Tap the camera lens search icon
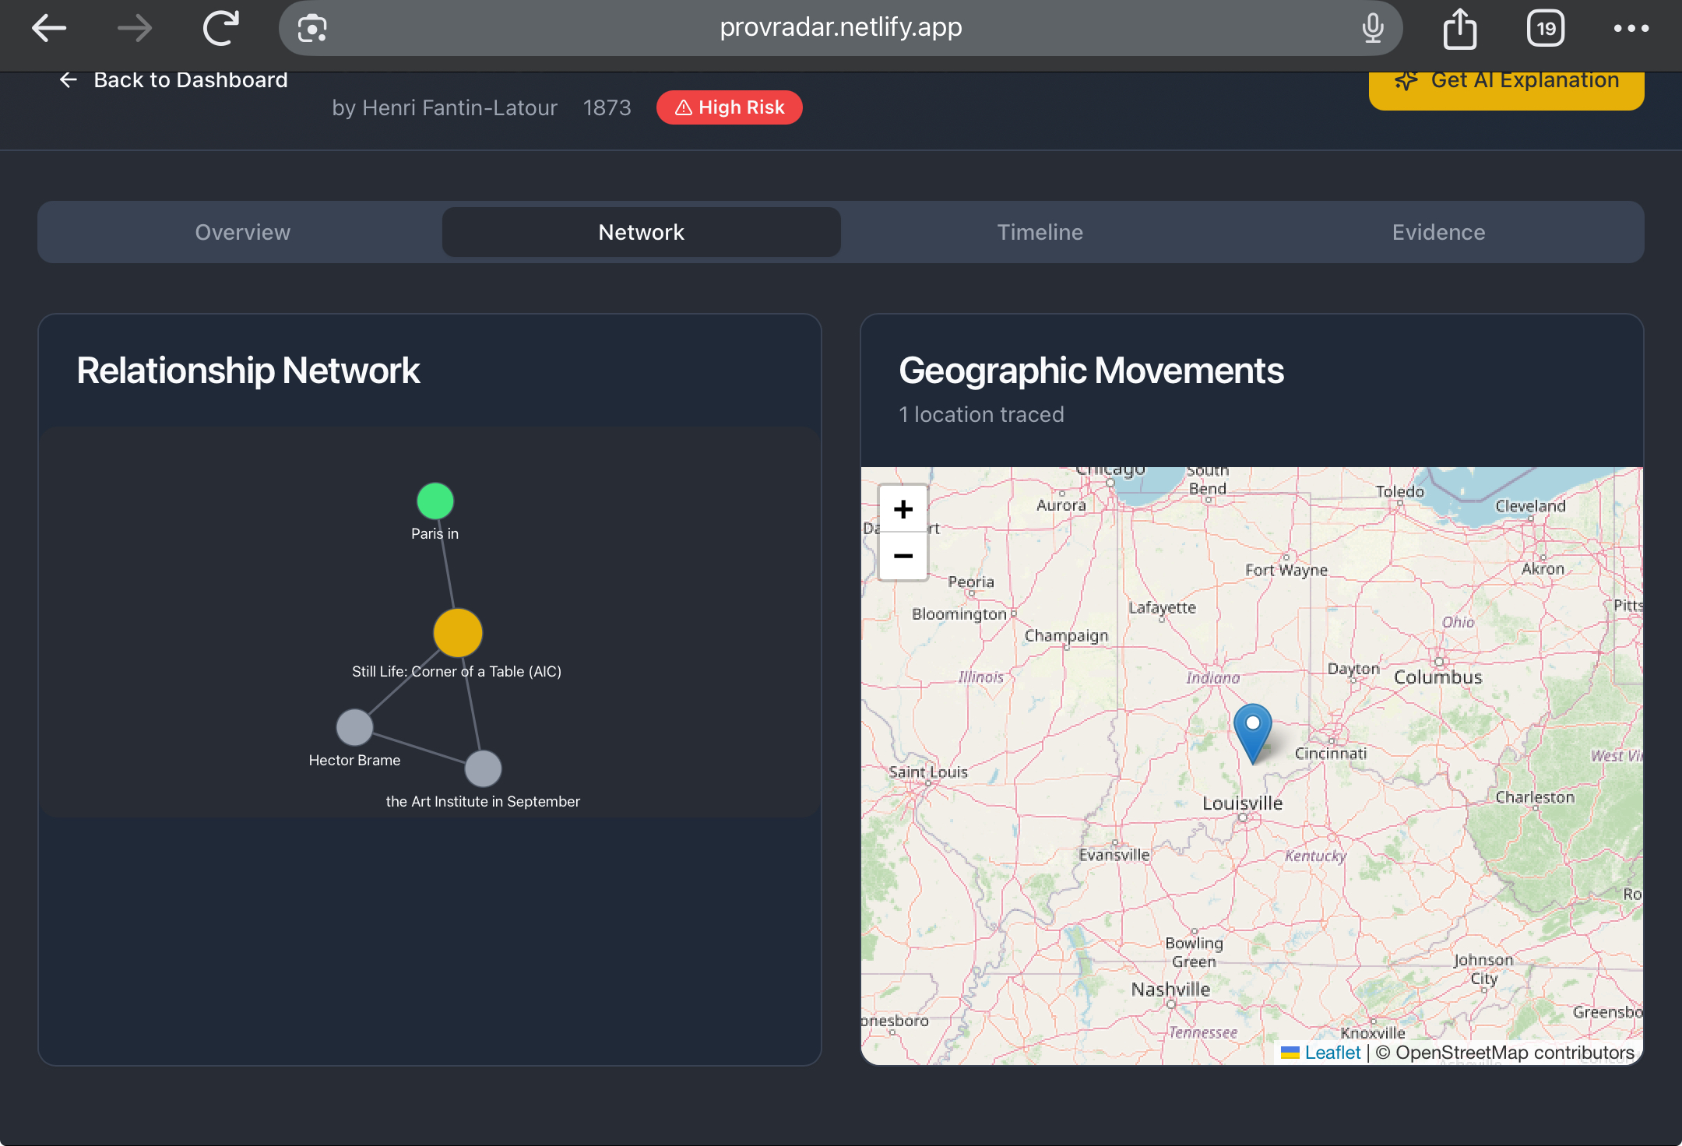The height and width of the screenshot is (1146, 1682). pyautogui.click(x=312, y=29)
